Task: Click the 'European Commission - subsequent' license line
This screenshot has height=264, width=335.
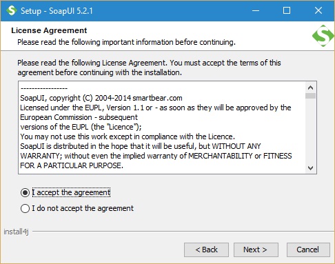Action: pyautogui.click(x=79, y=117)
